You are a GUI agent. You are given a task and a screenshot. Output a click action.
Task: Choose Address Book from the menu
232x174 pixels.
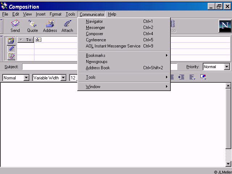pyautogui.click(x=124, y=68)
